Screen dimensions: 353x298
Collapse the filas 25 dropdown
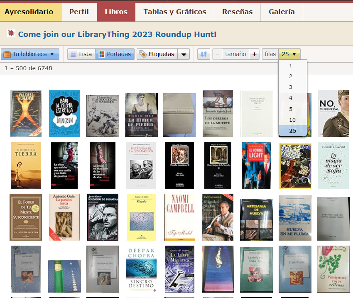point(289,54)
